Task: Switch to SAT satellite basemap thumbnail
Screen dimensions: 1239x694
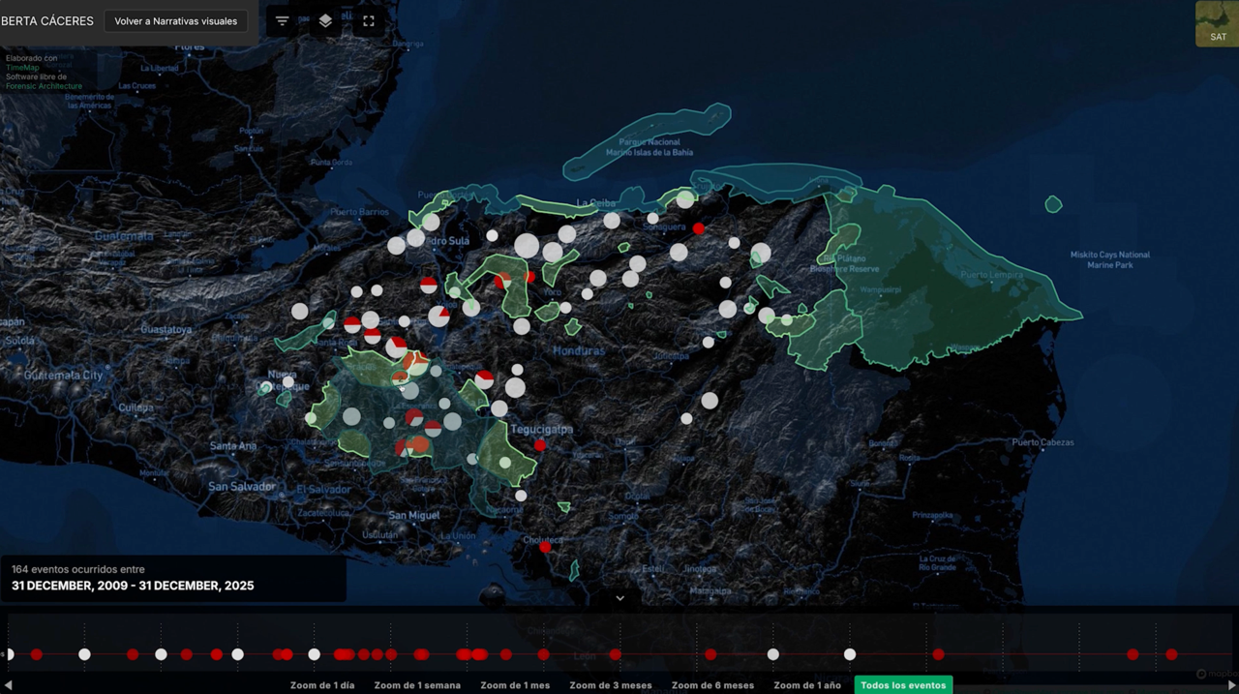Action: tap(1217, 24)
